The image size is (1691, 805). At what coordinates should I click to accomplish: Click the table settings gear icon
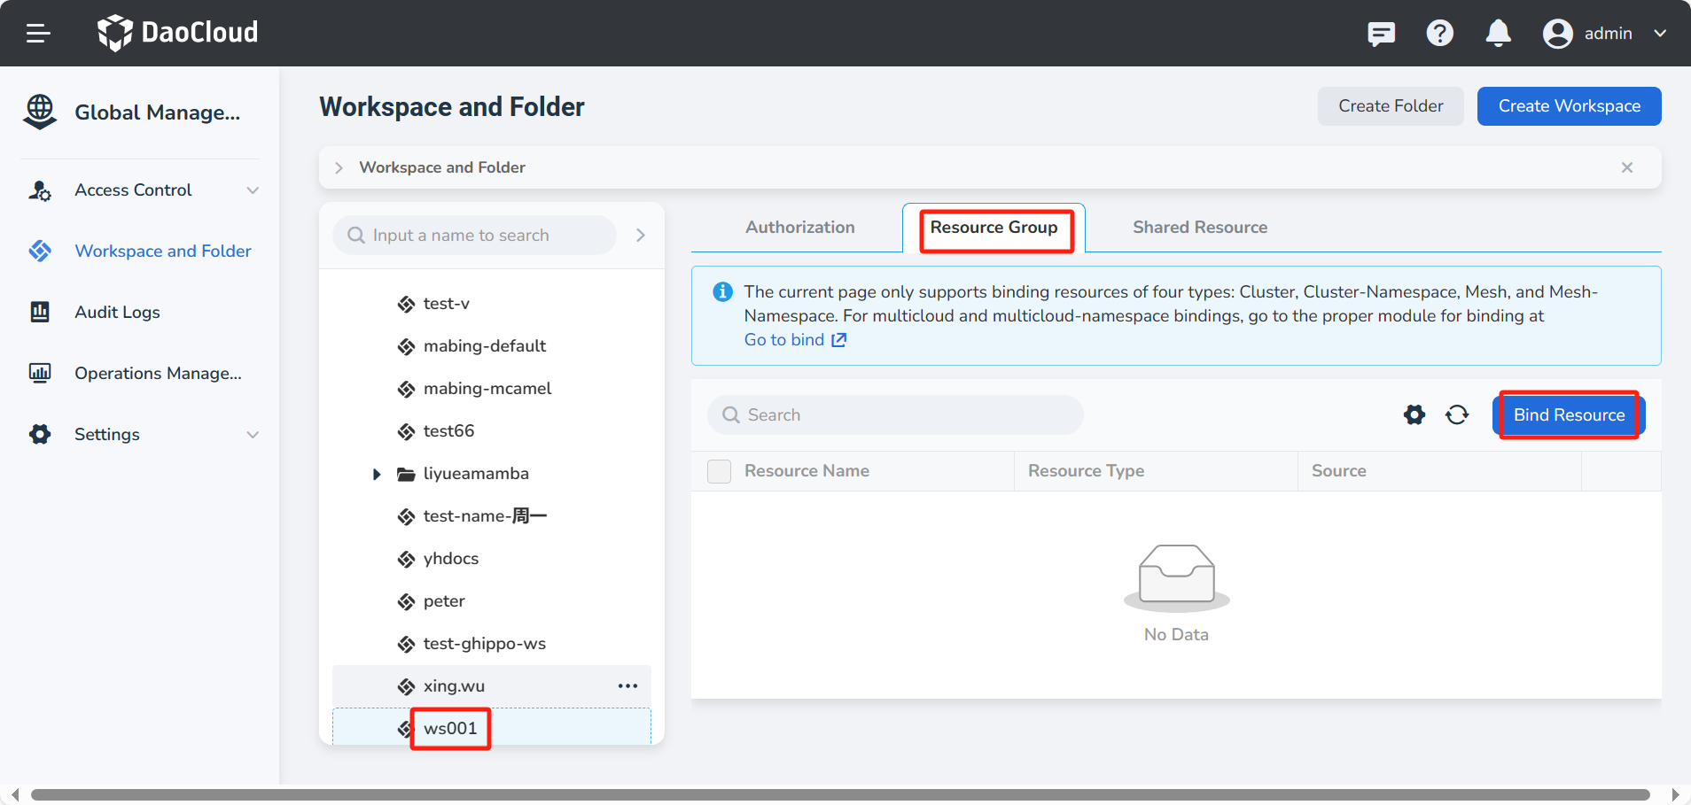pyautogui.click(x=1414, y=414)
